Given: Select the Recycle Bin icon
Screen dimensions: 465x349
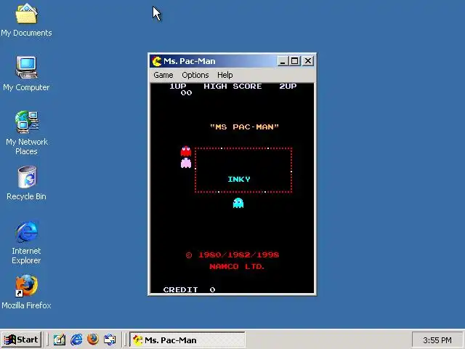Looking at the screenshot, I should pos(26,183).
